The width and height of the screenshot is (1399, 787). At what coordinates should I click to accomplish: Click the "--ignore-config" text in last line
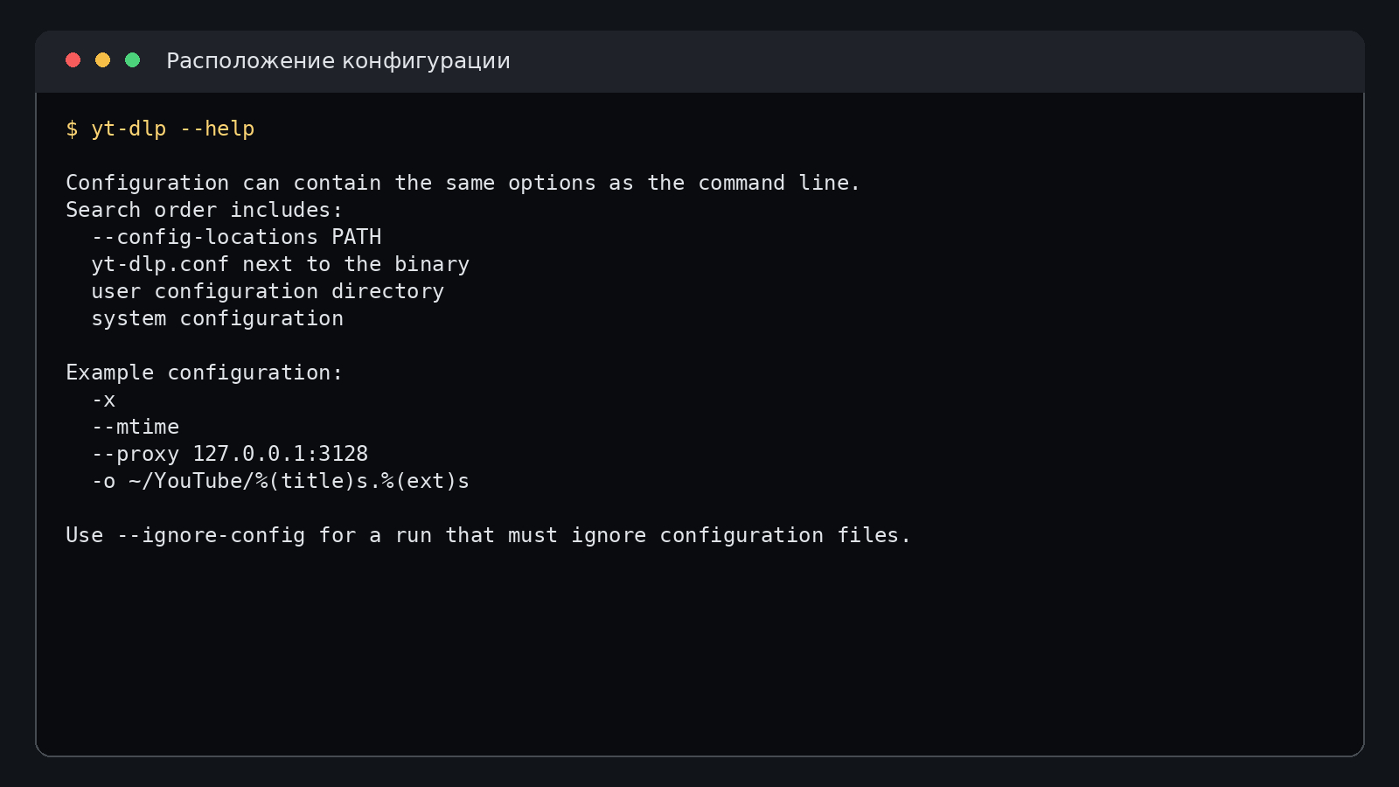[x=211, y=535]
